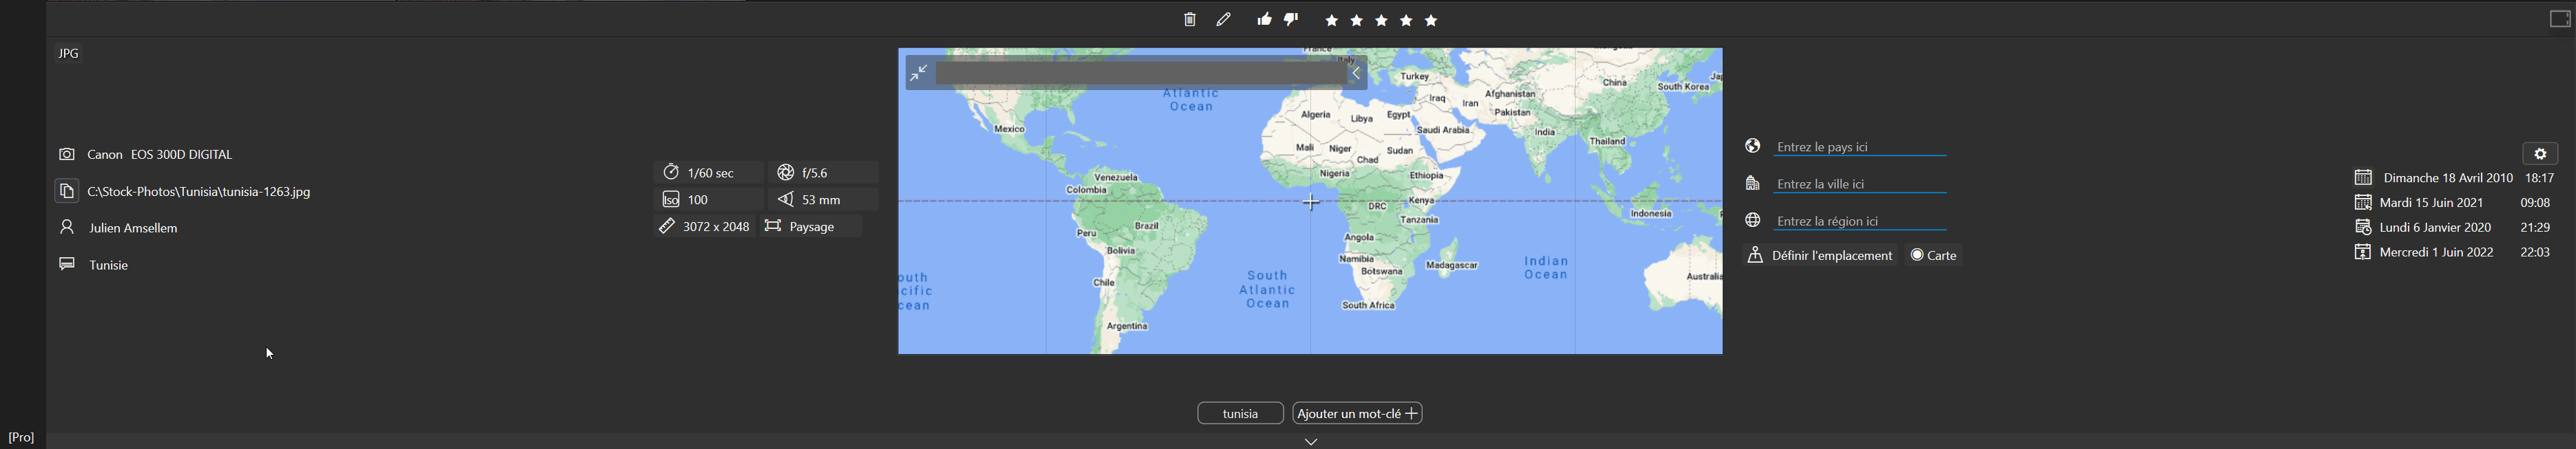Click the tunisia keyword tag
2576x449 pixels.
click(x=1240, y=413)
